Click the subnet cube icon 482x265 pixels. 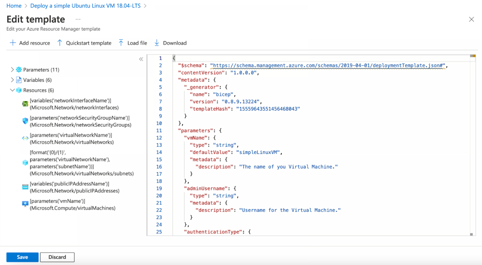pyautogui.click(x=25, y=163)
